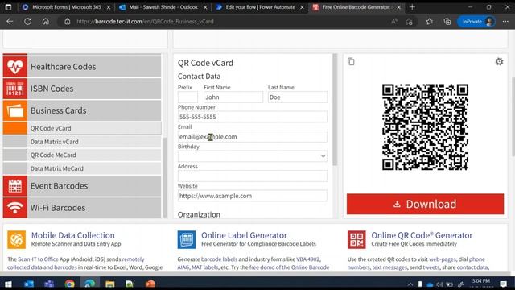Click the First Name field containing John
Viewport: 515px width, 290px height.
233,97
